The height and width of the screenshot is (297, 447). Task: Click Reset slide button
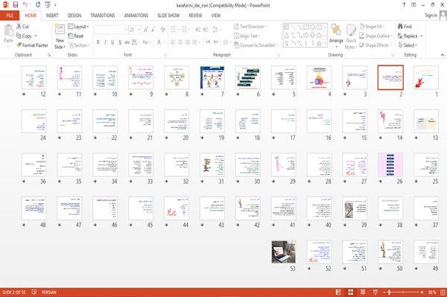coord(76,36)
